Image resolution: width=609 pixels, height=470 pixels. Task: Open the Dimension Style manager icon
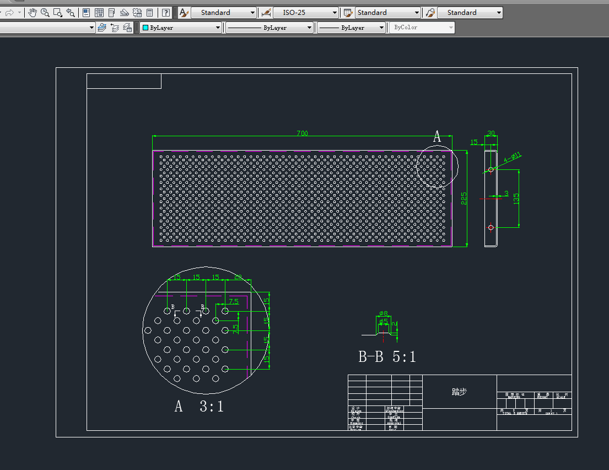click(x=266, y=13)
